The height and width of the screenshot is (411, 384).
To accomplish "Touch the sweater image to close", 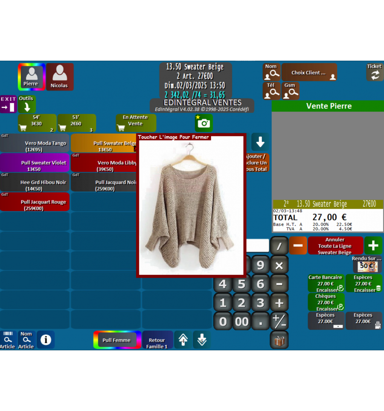I will 191,205.
